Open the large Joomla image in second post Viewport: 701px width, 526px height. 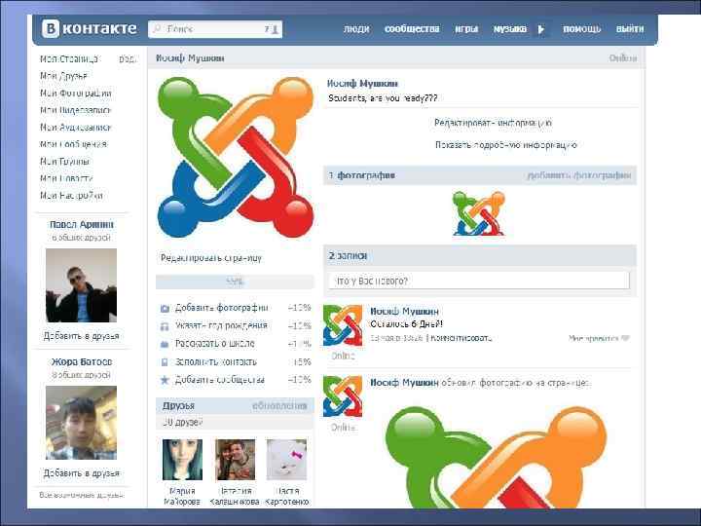point(496,457)
